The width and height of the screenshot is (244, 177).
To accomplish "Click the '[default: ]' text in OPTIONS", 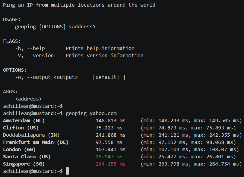I will tap(109, 77).
